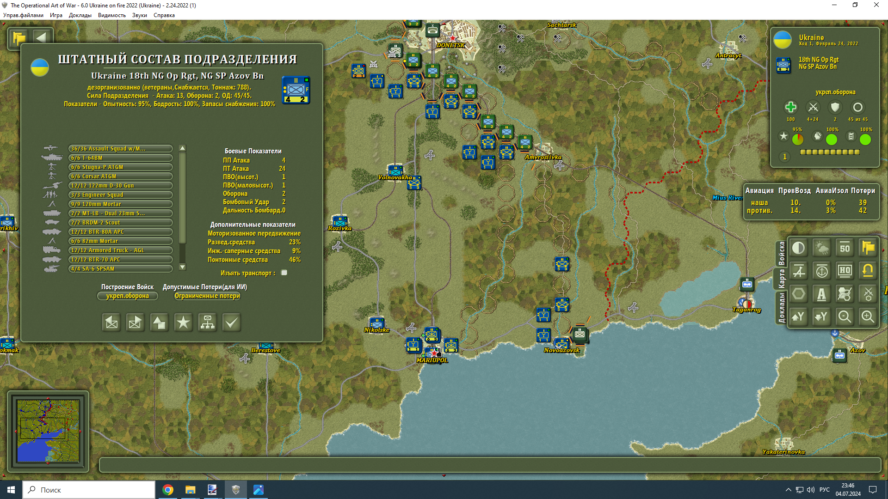Screen dimensions: 888x499
Task: Click the crossed-out hexes button
Action: coord(845,294)
